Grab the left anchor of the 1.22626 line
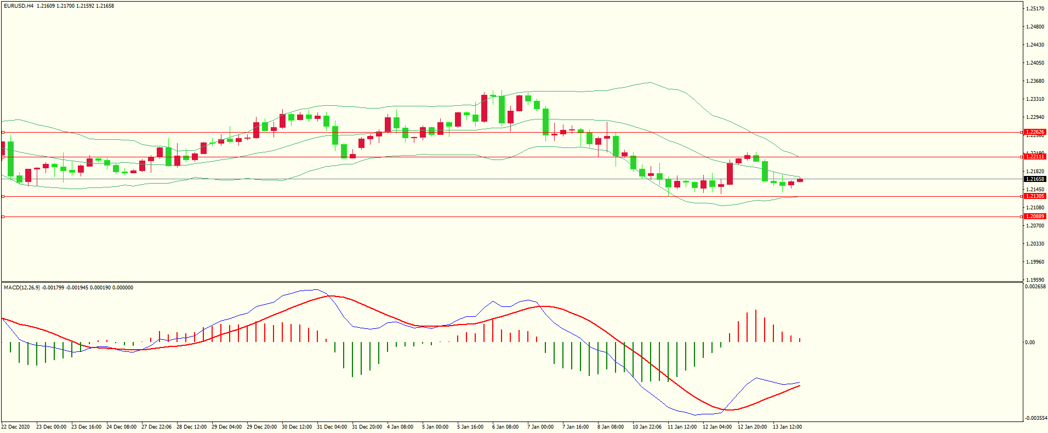The image size is (1048, 433). pyautogui.click(x=3, y=132)
